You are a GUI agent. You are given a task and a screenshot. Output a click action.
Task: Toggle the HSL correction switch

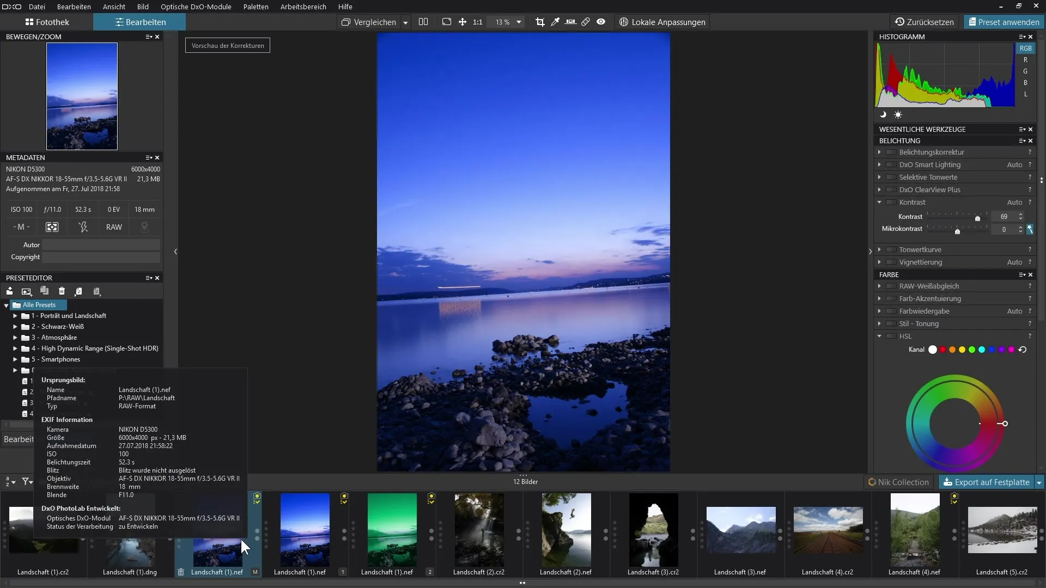point(891,336)
